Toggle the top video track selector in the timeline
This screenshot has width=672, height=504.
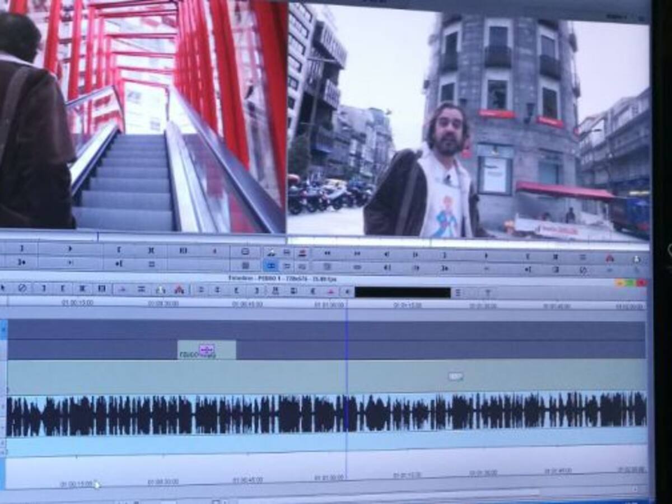click(x=3, y=330)
